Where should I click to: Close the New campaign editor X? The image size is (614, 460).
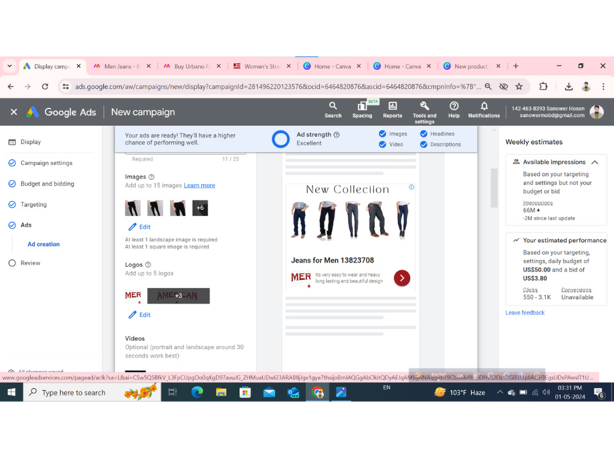[x=14, y=112]
